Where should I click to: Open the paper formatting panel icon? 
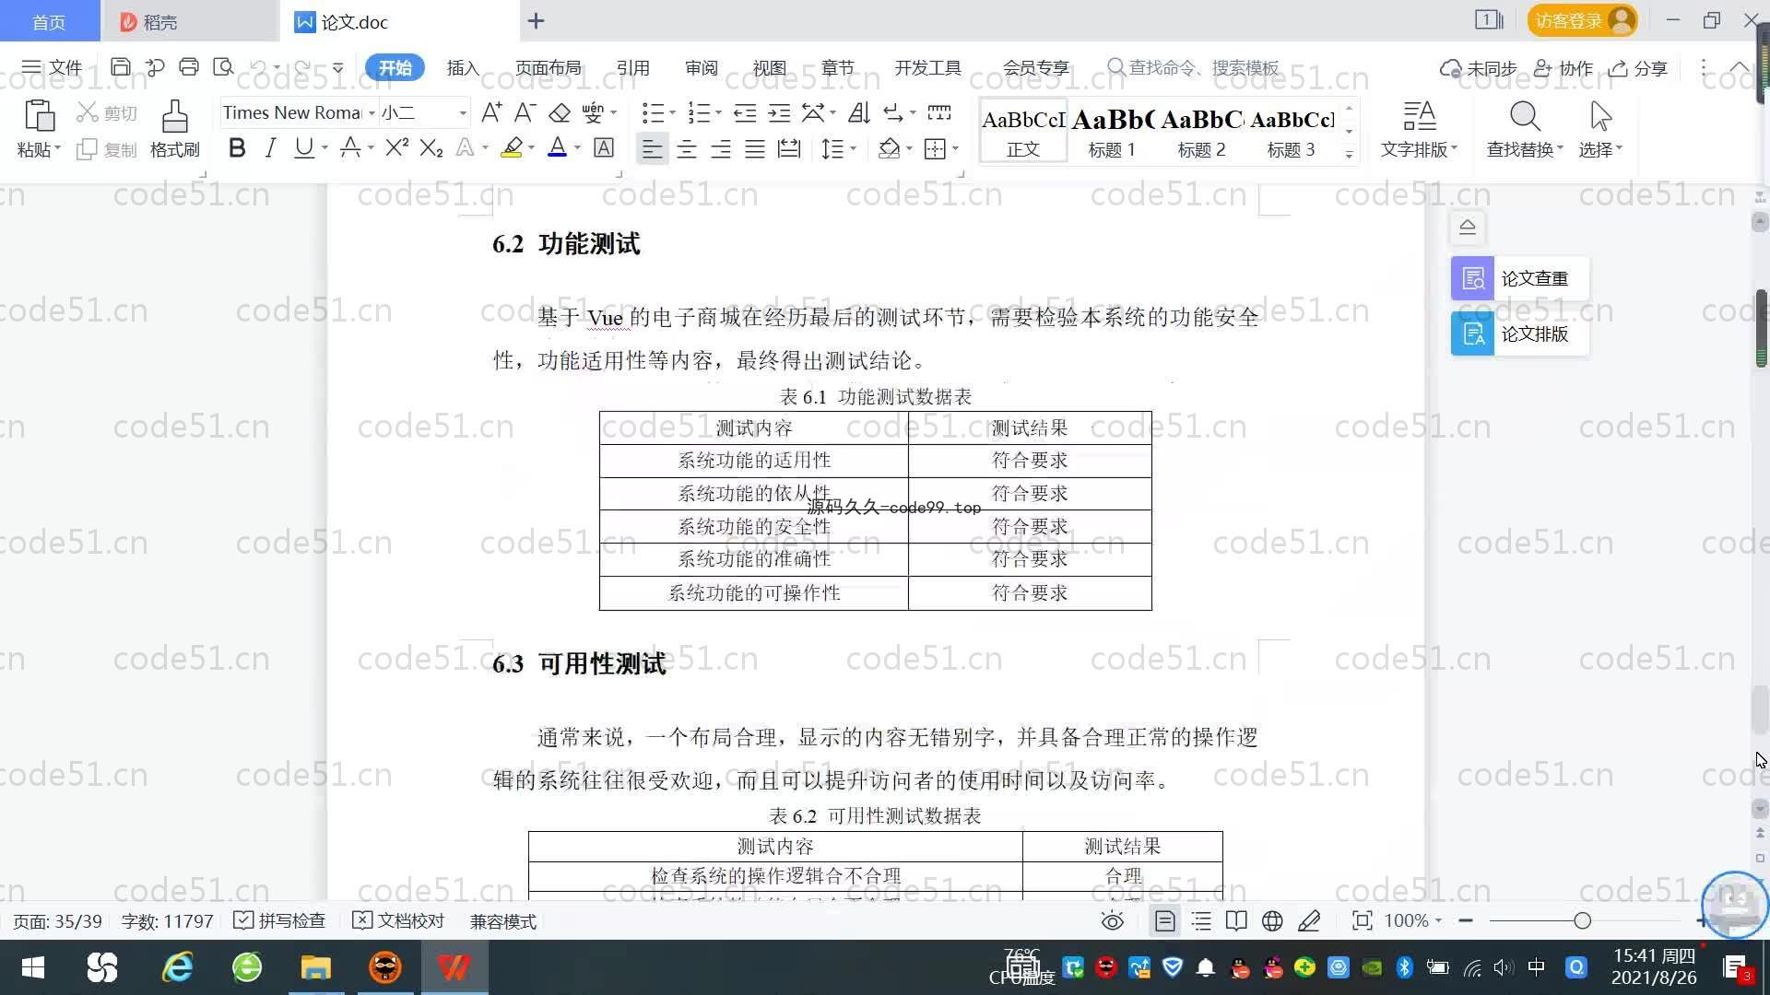point(1472,334)
